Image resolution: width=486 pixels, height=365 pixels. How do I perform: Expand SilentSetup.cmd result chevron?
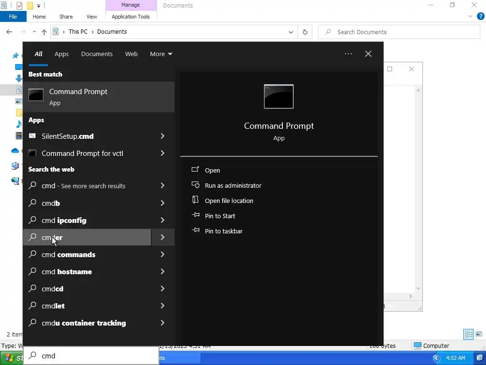click(x=162, y=136)
